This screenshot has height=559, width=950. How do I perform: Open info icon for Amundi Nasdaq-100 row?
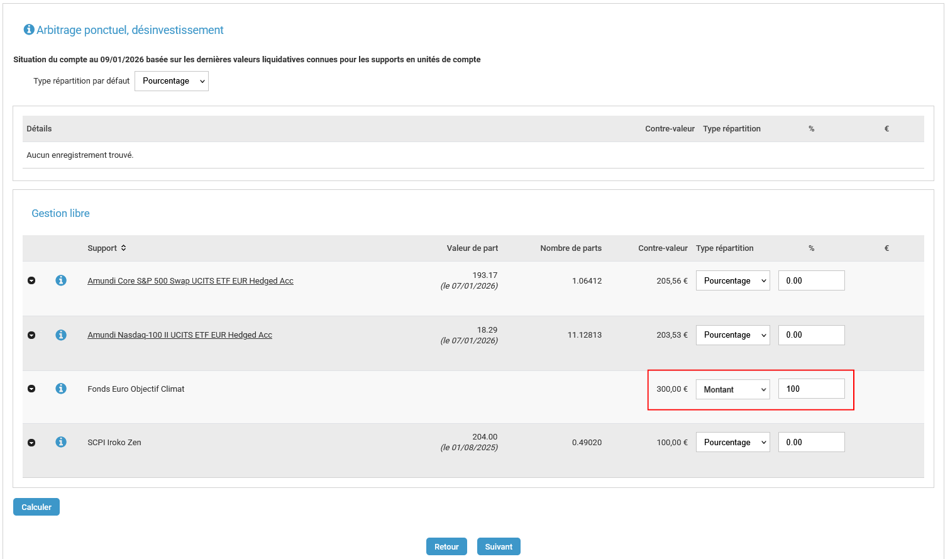pos(61,335)
